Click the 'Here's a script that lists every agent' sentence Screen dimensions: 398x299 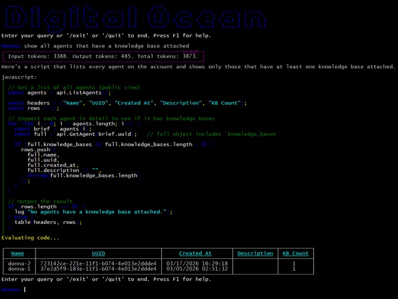click(198, 67)
